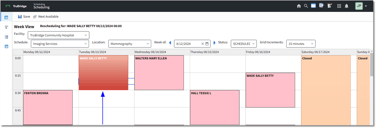This screenshot has width=376, height=128.
Task: Select the HALL TESSIE L appointment
Action: coord(215,108)
